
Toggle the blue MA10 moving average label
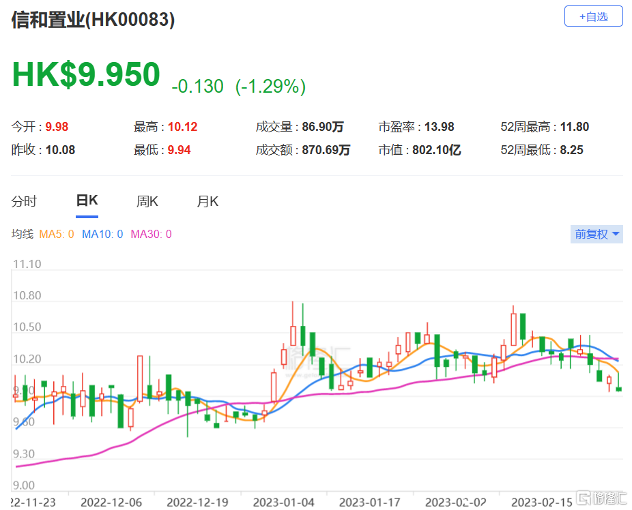click(x=102, y=235)
